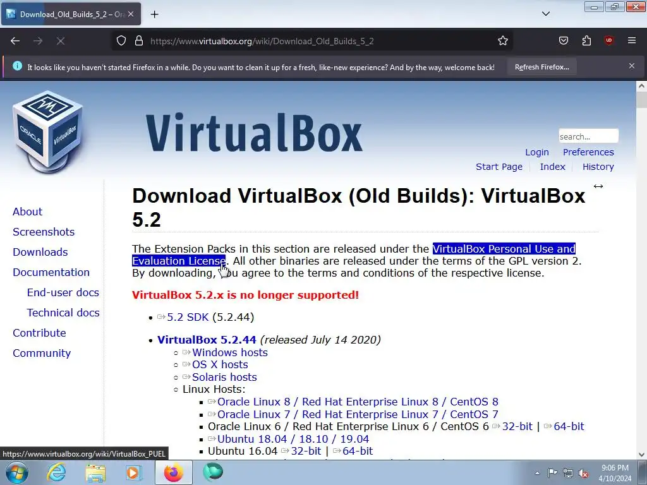This screenshot has width=647, height=485.
Task: Stop page loading with the X button
Action: tap(61, 41)
